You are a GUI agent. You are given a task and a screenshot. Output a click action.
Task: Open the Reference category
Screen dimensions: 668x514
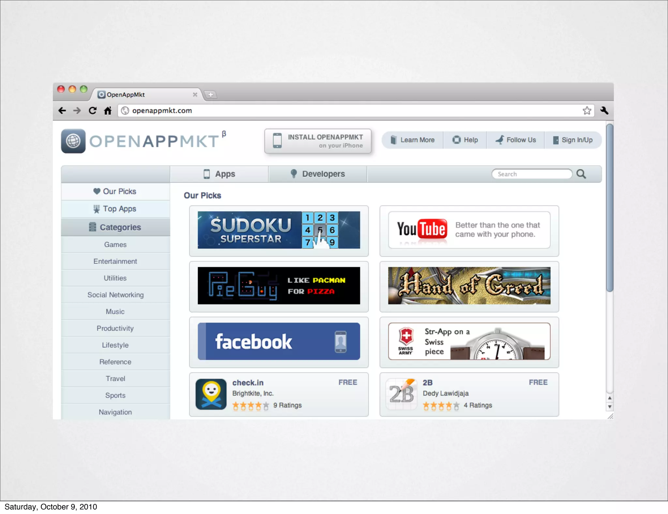[115, 362]
